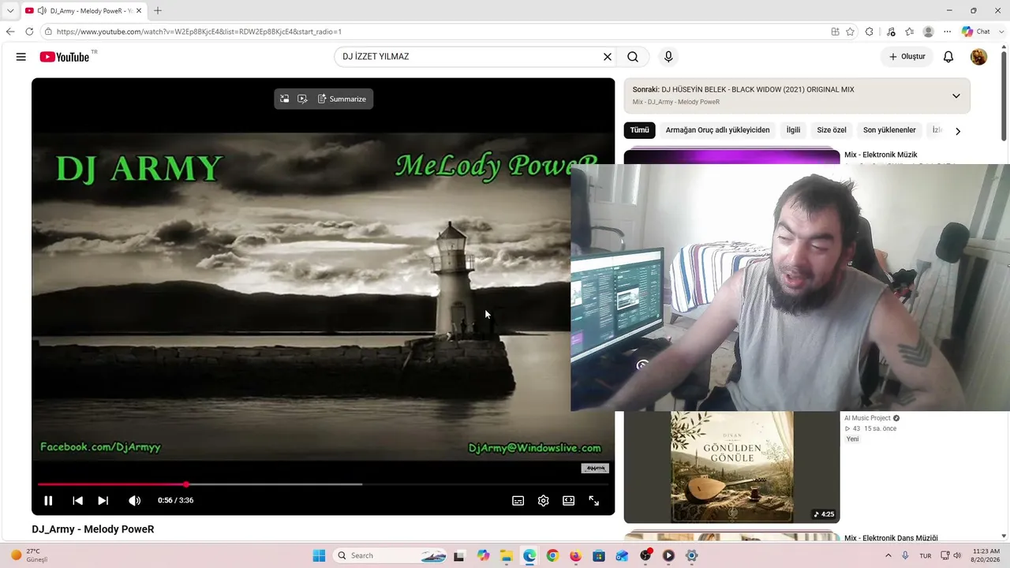Enter fullscreen mode in the player

click(594, 500)
